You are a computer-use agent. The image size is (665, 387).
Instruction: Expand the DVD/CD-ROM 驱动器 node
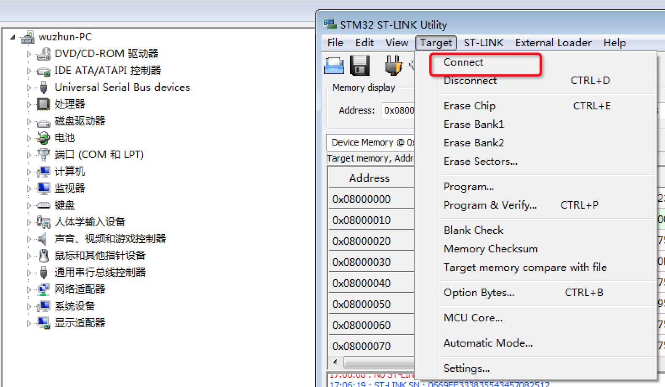(29, 54)
